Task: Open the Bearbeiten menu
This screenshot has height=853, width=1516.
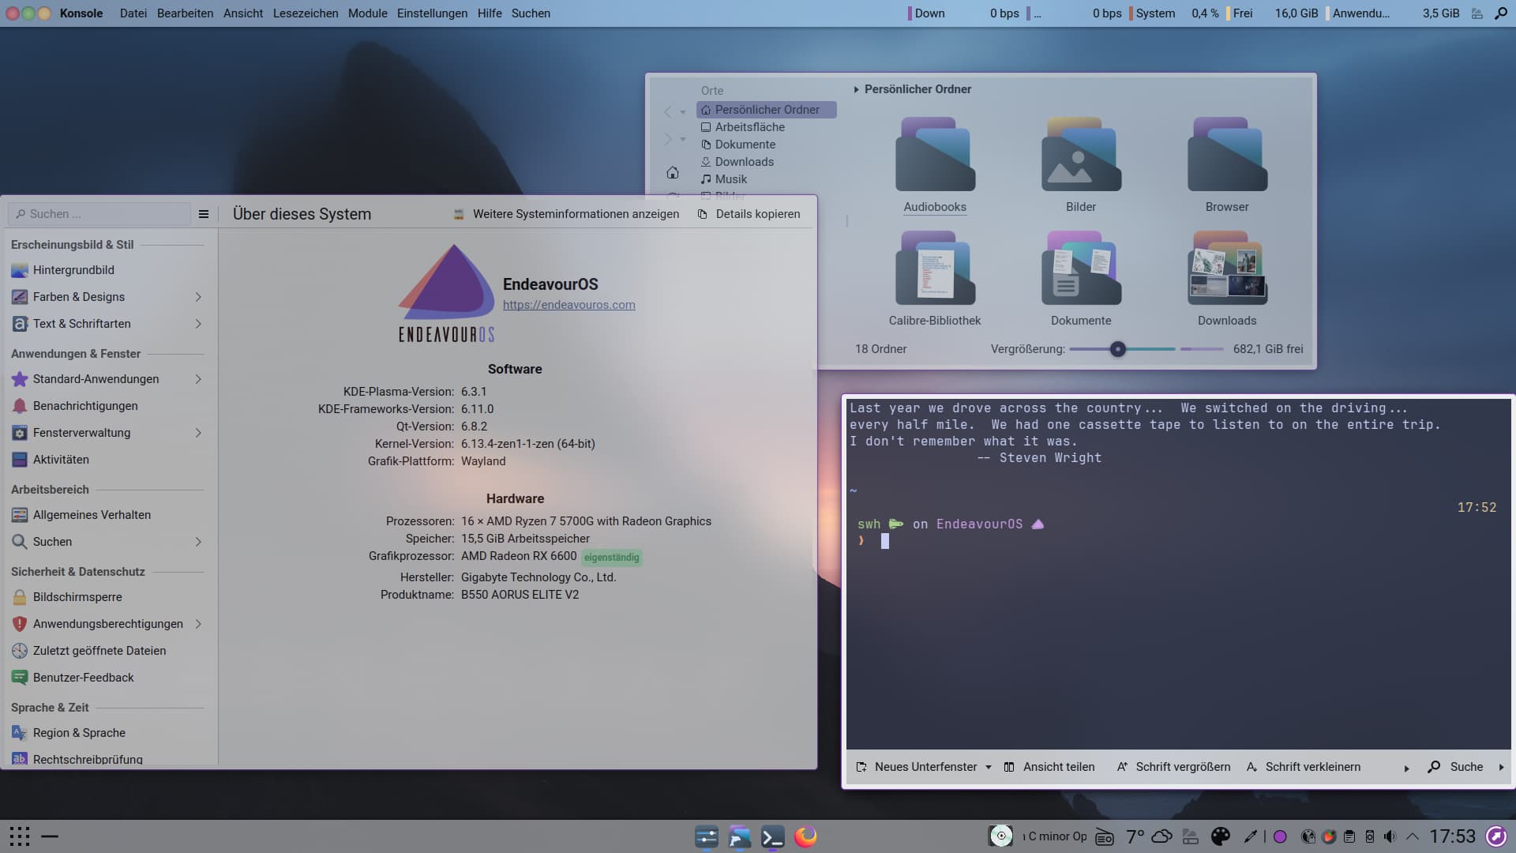Action: coord(185,13)
